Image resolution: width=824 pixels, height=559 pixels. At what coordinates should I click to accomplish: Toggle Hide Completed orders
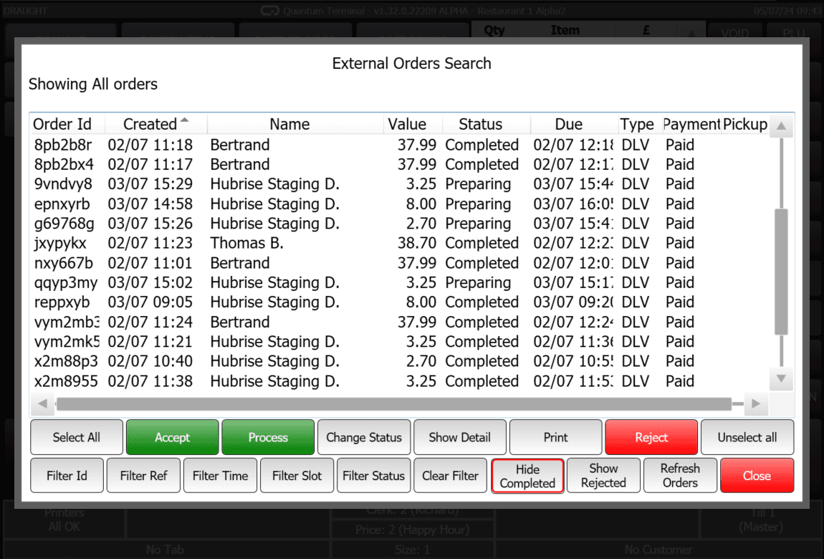tap(527, 475)
